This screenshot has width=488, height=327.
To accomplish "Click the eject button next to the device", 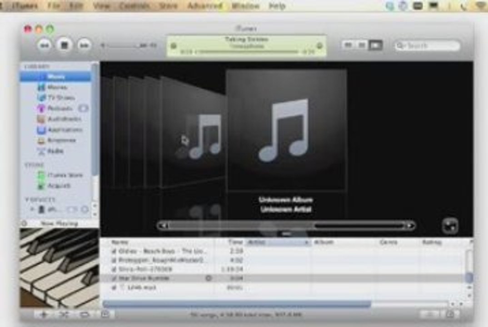I will [85, 210].
